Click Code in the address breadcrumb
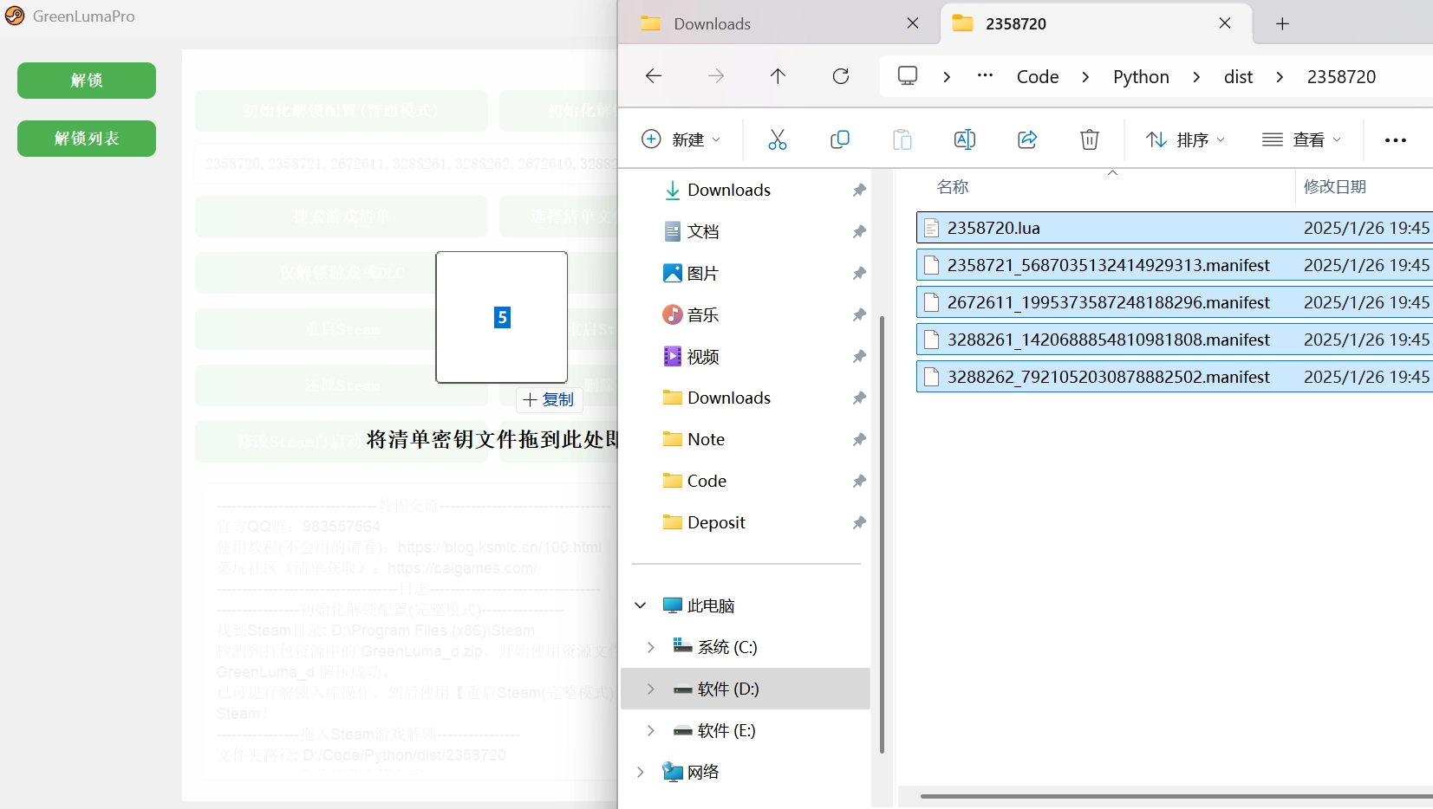 click(1038, 77)
